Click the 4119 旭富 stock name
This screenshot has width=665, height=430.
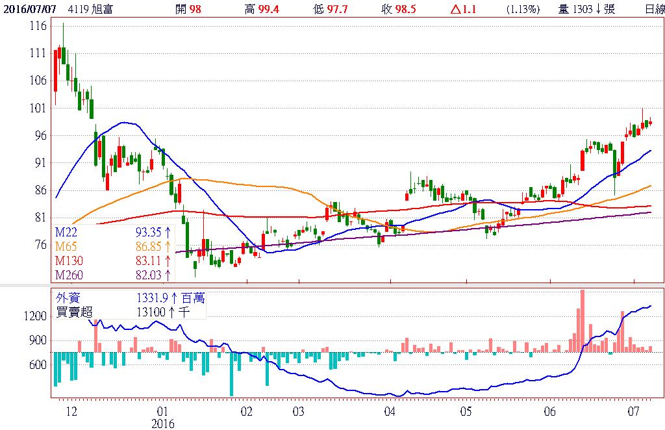tap(86, 9)
